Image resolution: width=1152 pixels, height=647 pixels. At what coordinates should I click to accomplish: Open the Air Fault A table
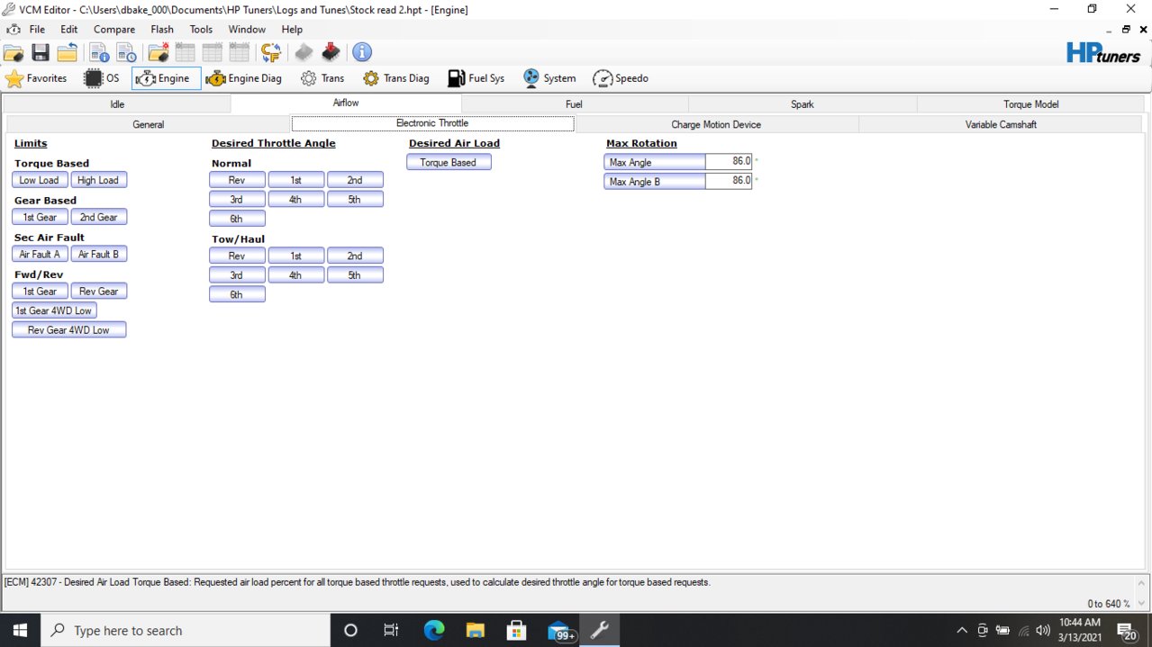click(x=40, y=254)
